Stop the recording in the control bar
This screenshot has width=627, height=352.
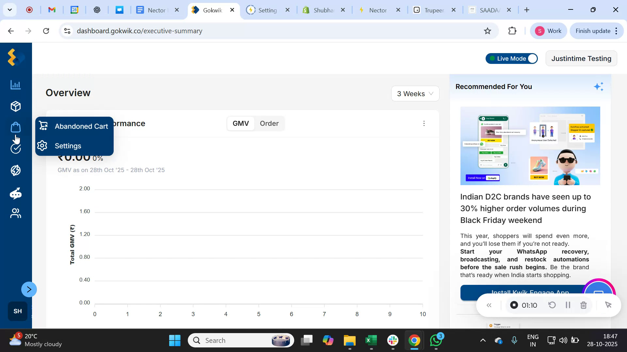[514, 305]
